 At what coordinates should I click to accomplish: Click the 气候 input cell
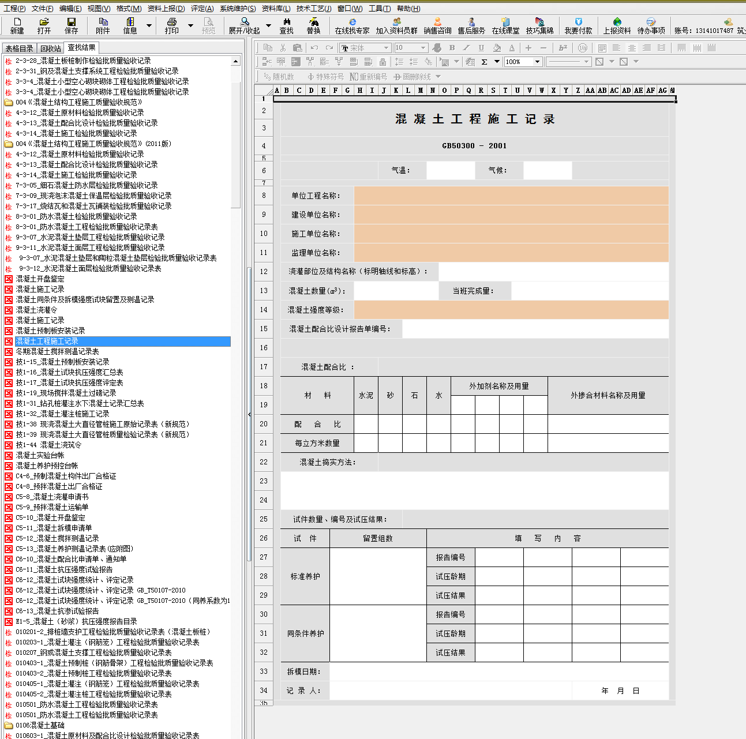548,171
